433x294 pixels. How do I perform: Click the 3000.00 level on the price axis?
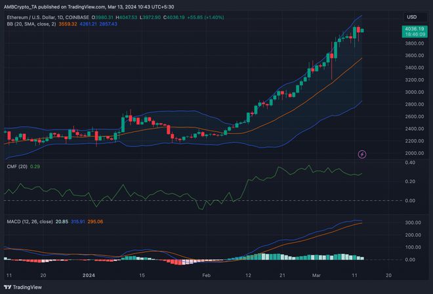click(x=413, y=92)
